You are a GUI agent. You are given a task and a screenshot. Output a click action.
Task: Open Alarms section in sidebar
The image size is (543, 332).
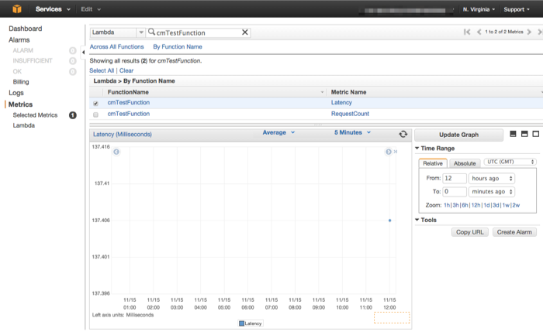(19, 40)
